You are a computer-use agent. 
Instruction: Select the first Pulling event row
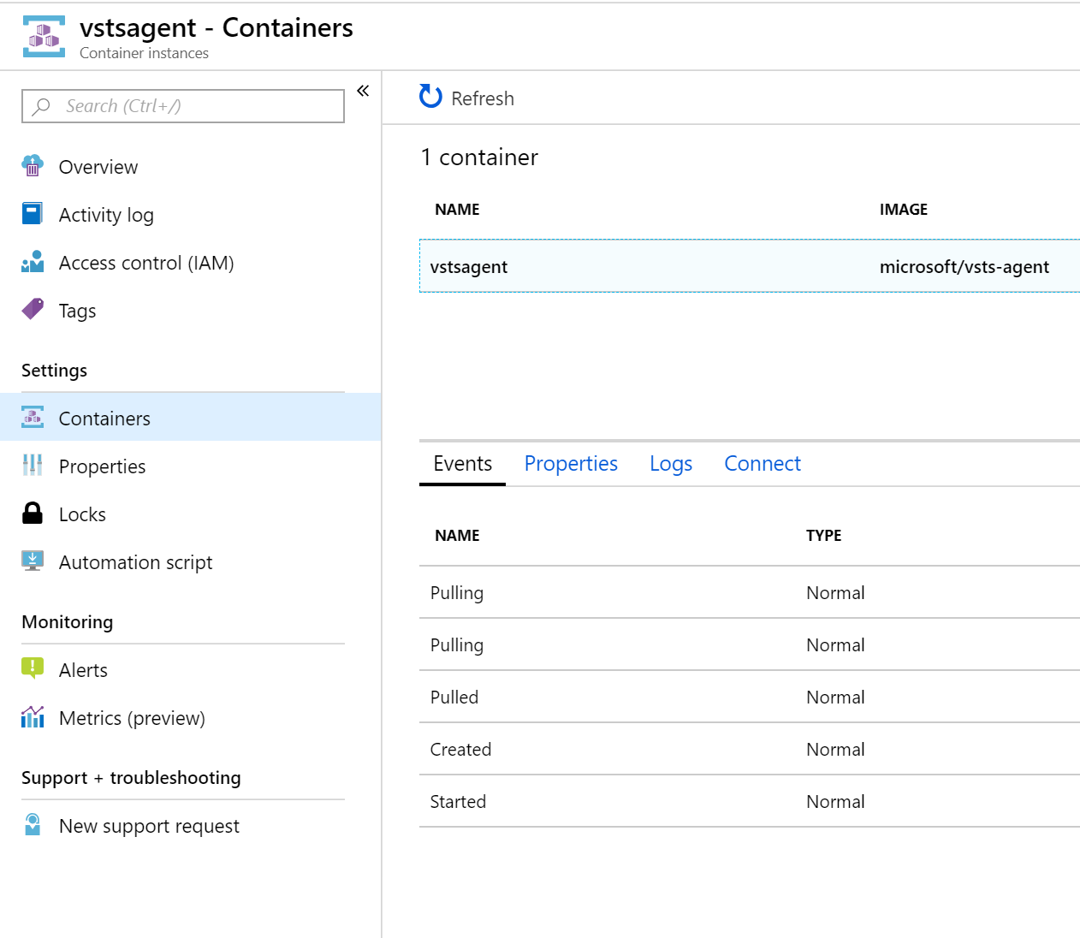pos(750,592)
